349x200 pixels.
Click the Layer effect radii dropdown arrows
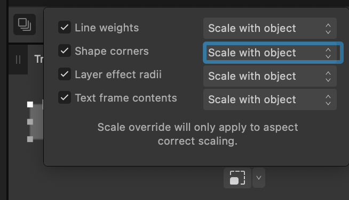click(328, 77)
